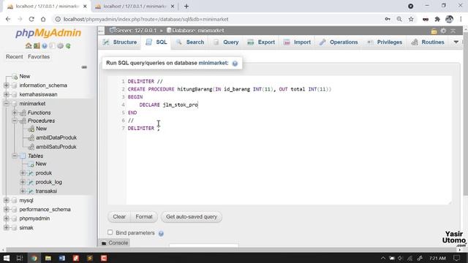This screenshot has height=263, width=468.
Task: Expand produk_log table node
Action: (23, 182)
